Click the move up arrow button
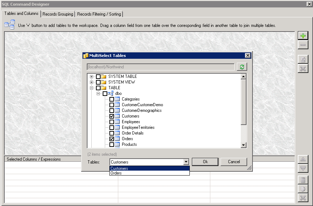This screenshot has width=313, height=206. pyautogui.click(x=303, y=160)
